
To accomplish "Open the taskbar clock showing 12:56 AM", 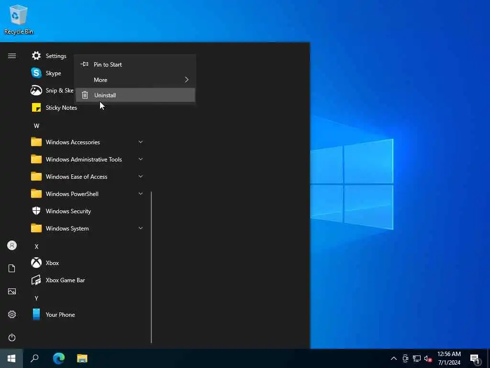I will point(449,354).
